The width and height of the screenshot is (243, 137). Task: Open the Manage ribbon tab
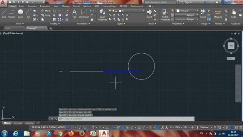[66, 6]
